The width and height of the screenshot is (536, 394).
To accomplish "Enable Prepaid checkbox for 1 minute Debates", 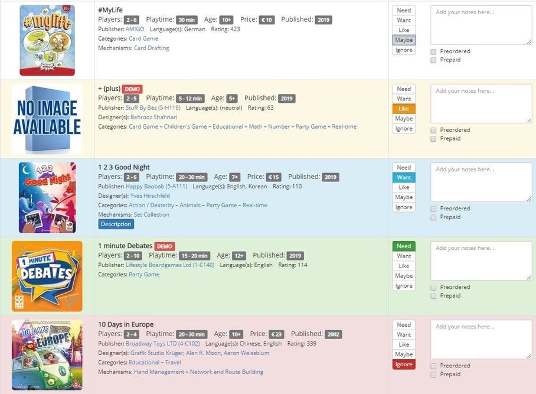I will tap(433, 296).
